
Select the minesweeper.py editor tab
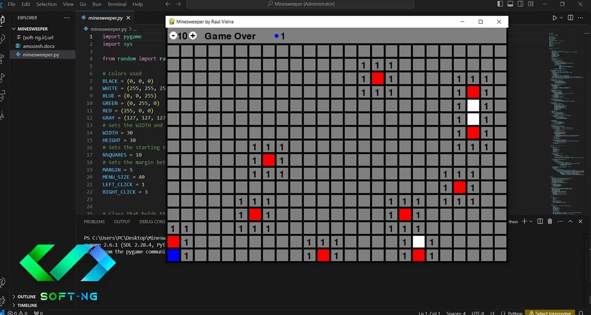tap(105, 18)
